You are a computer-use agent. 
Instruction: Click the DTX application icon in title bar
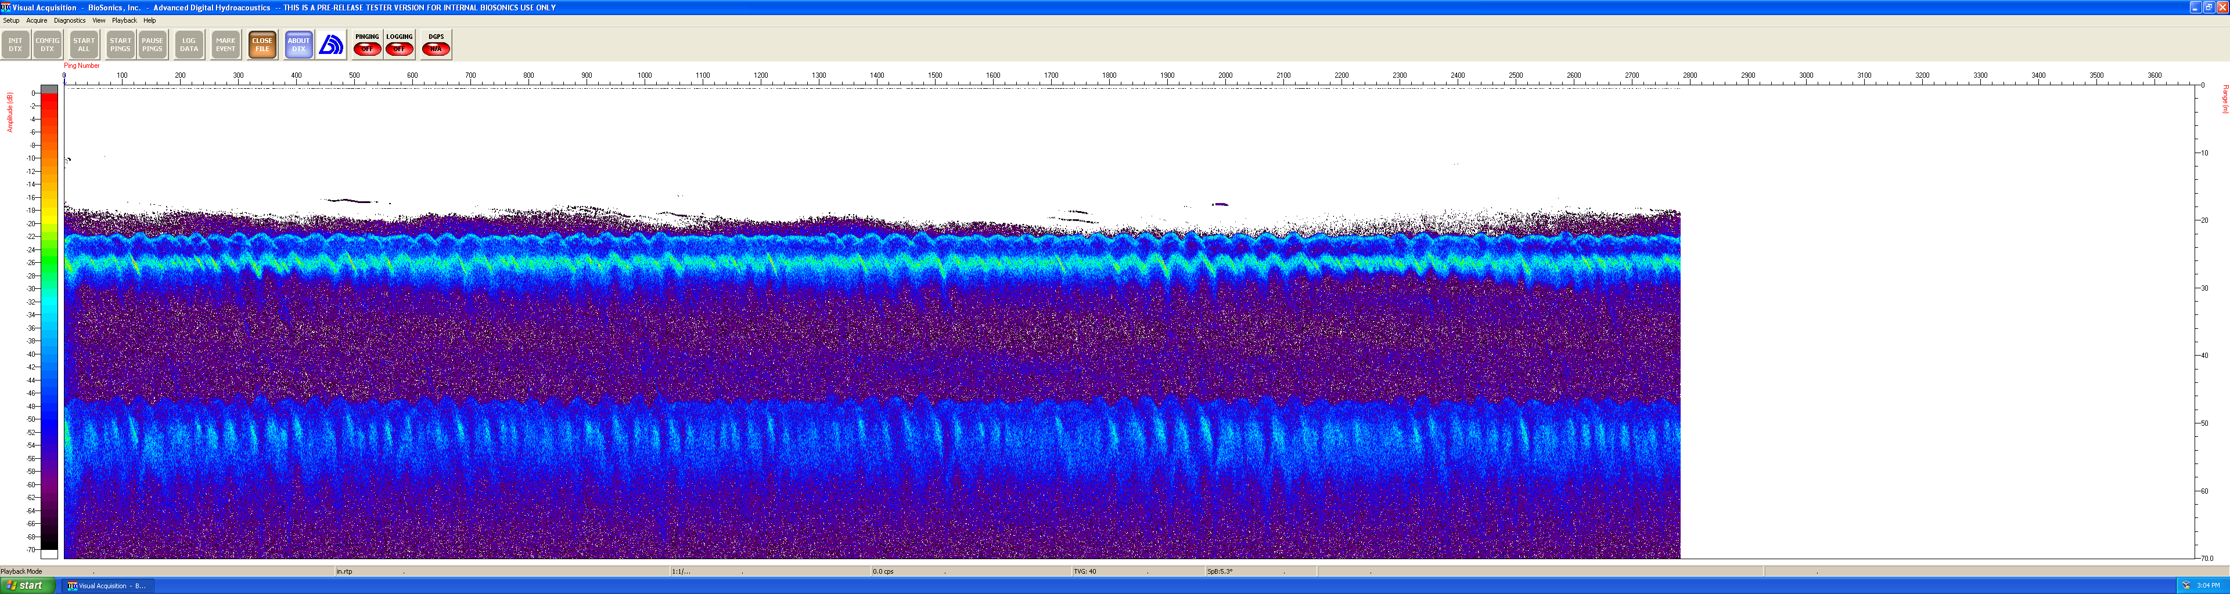pyautogui.click(x=6, y=7)
